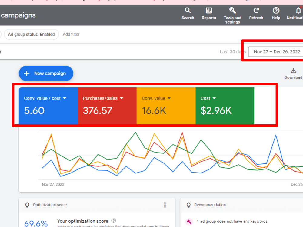Select the green $2.96K scorecard
The image size is (303, 227).
pos(225,106)
